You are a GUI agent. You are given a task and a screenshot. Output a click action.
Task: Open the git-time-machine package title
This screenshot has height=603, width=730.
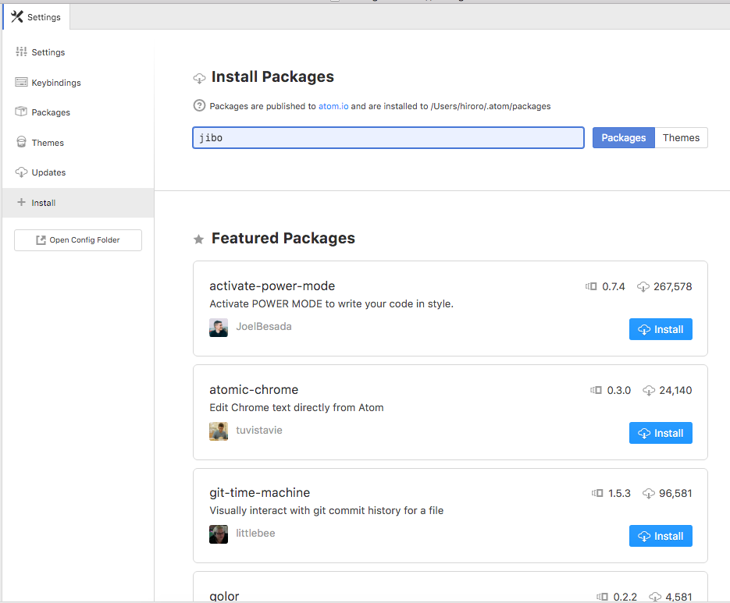pyautogui.click(x=260, y=493)
